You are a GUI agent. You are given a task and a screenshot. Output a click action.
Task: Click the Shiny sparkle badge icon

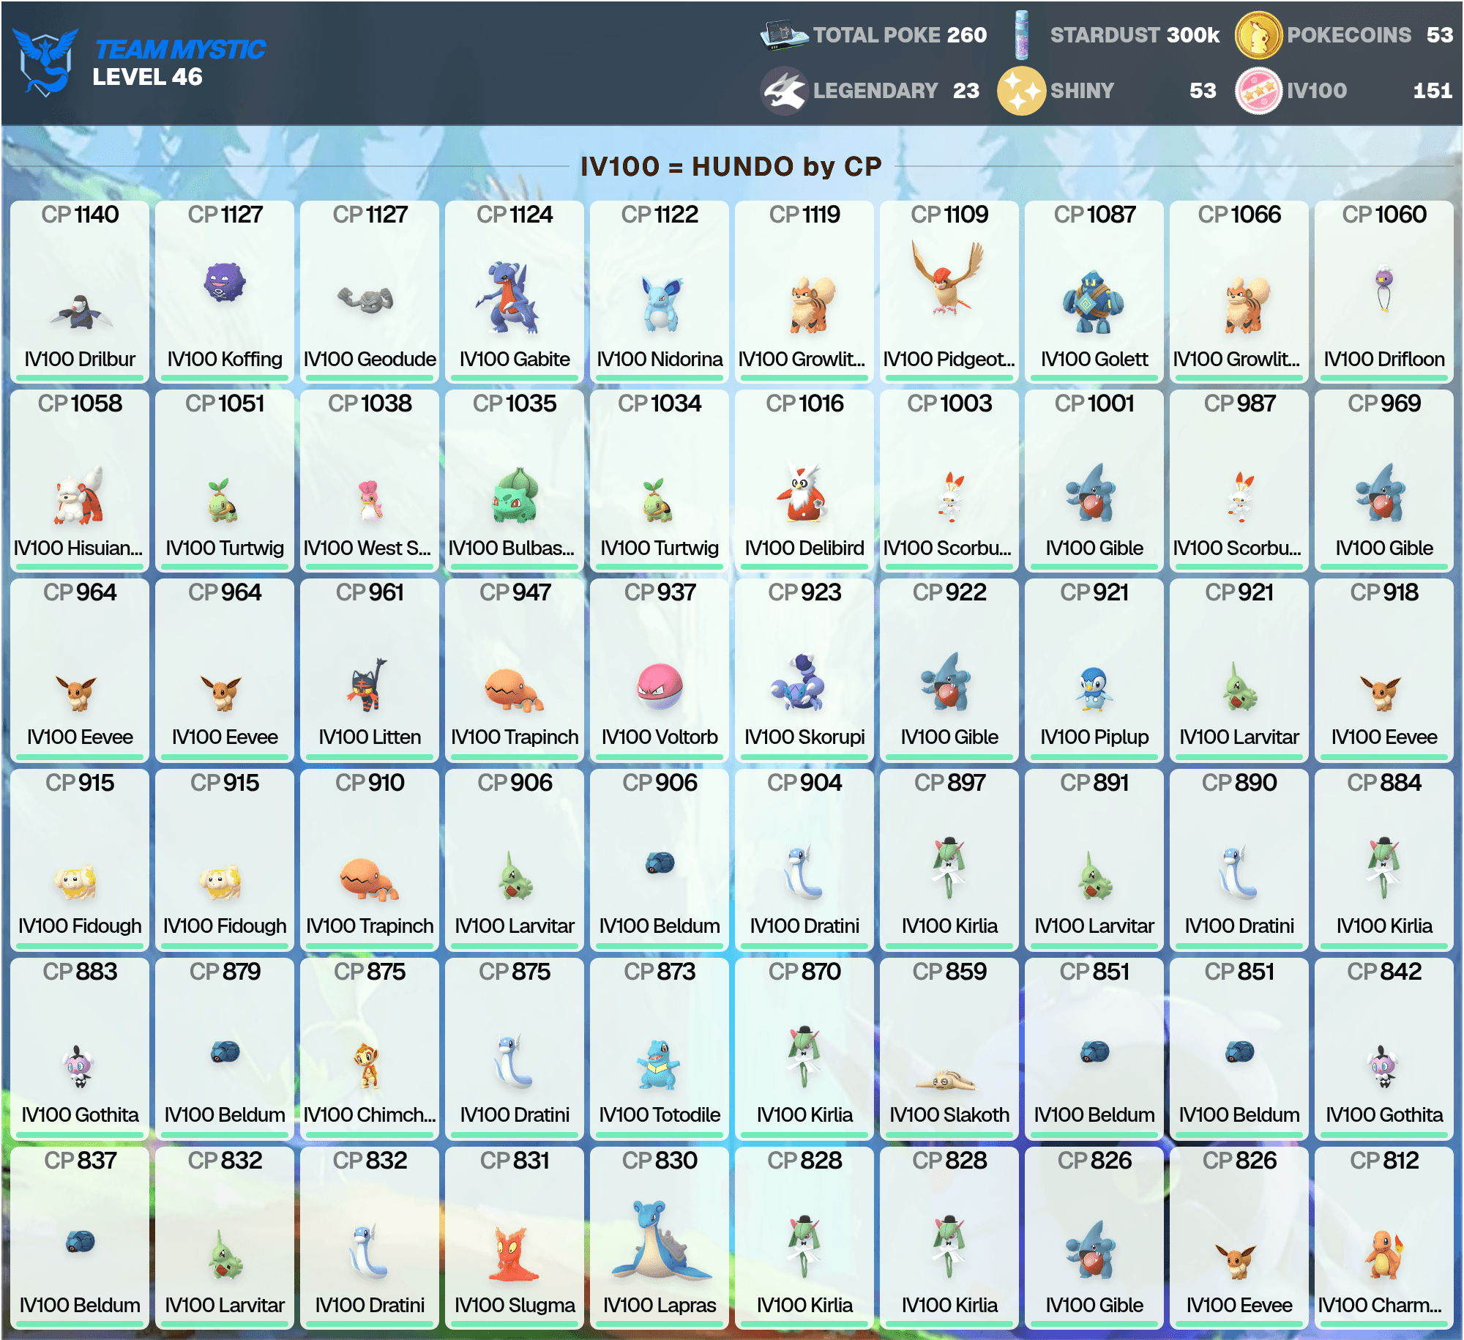pyautogui.click(x=1021, y=91)
